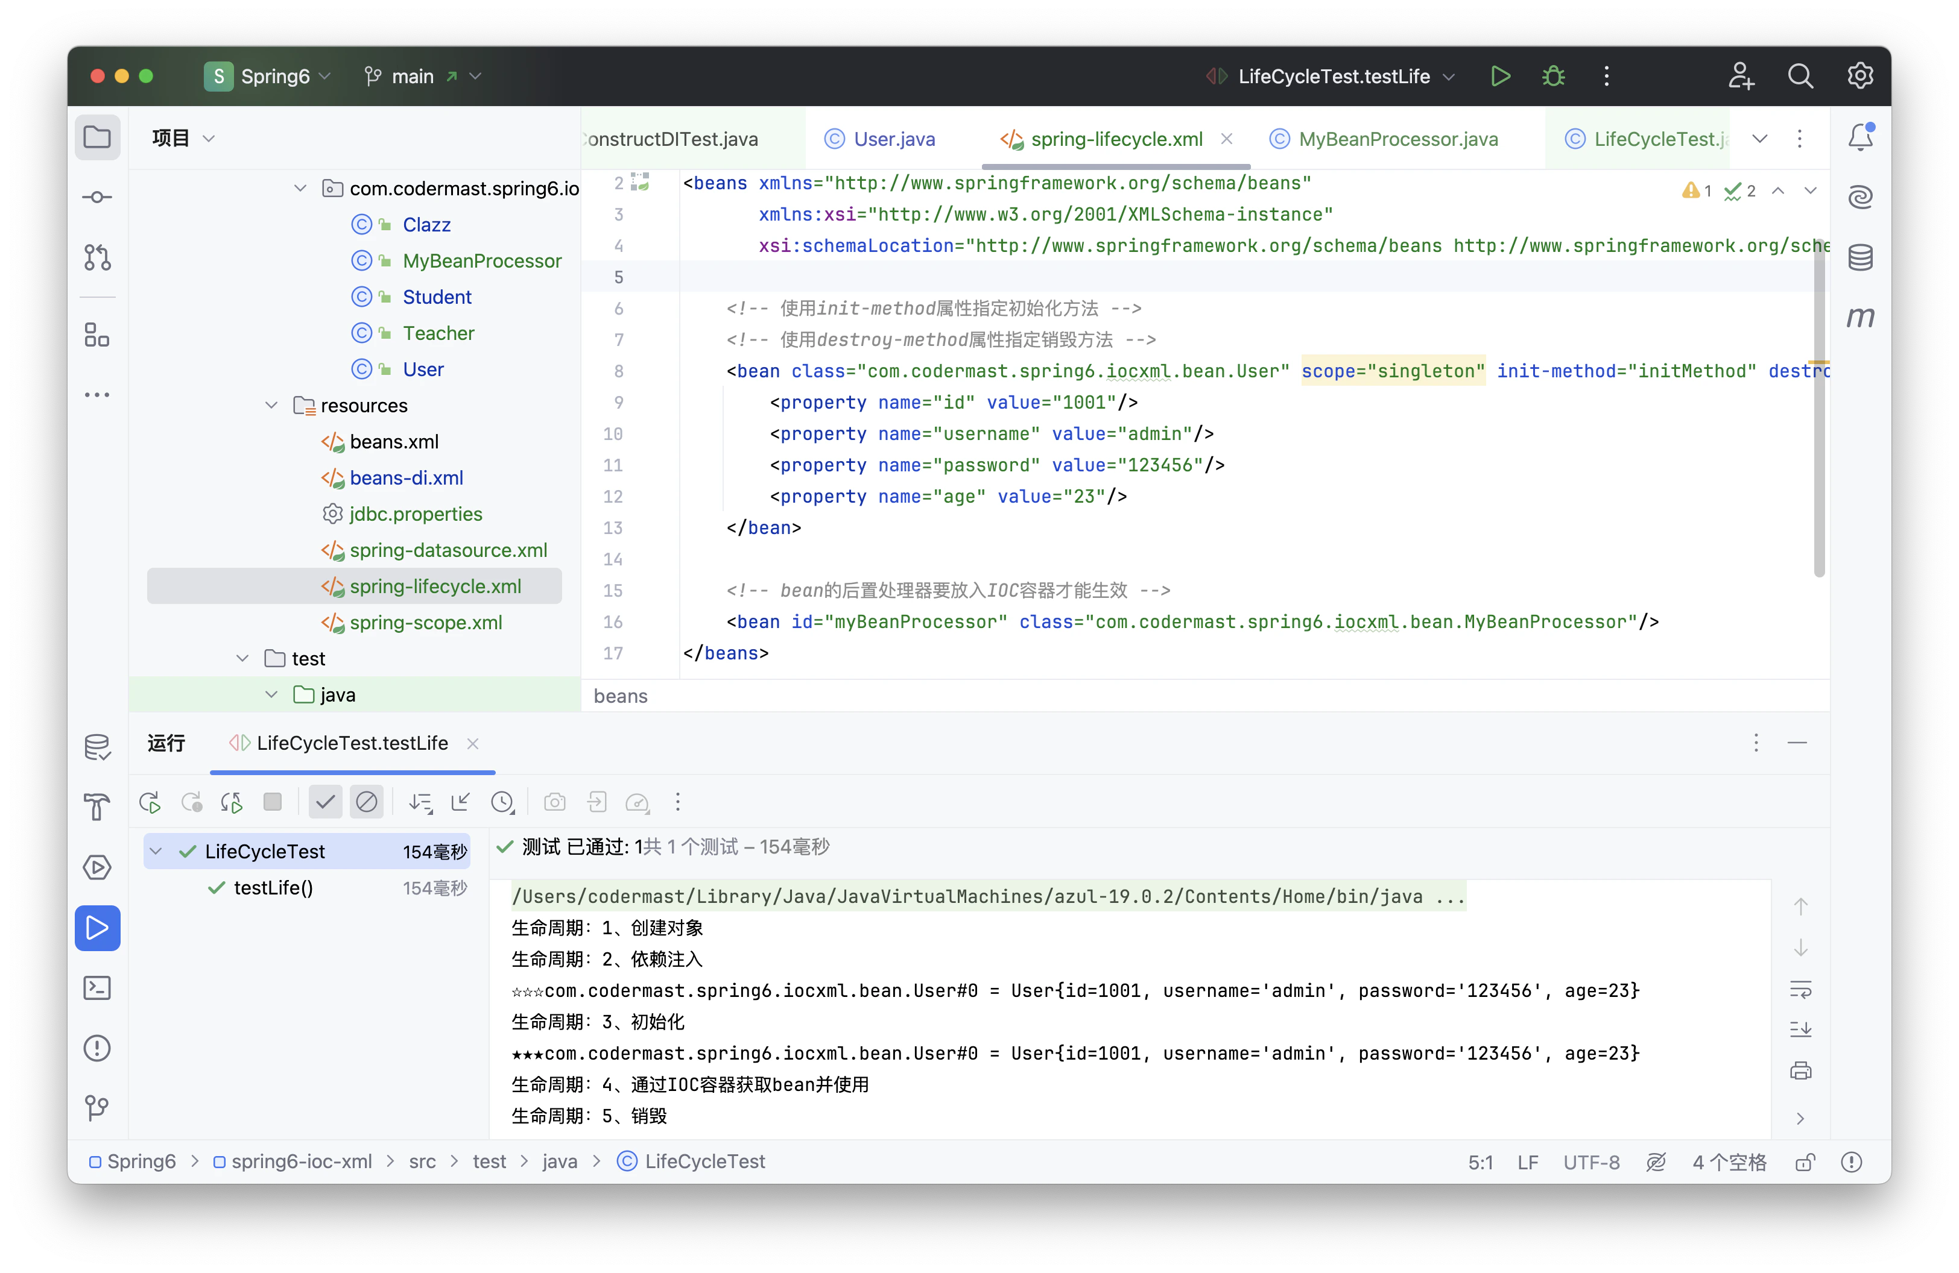
Task: Collapse the LifeCycleTest result node
Action: click(156, 851)
